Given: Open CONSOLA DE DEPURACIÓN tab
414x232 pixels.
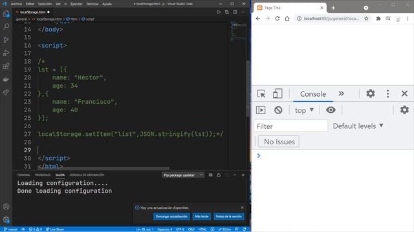Looking at the screenshot, I should click(x=87, y=175).
